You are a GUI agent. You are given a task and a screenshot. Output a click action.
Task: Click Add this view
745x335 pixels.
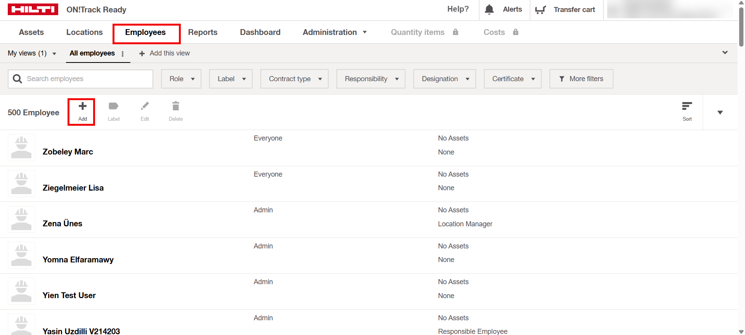(x=165, y=53)
